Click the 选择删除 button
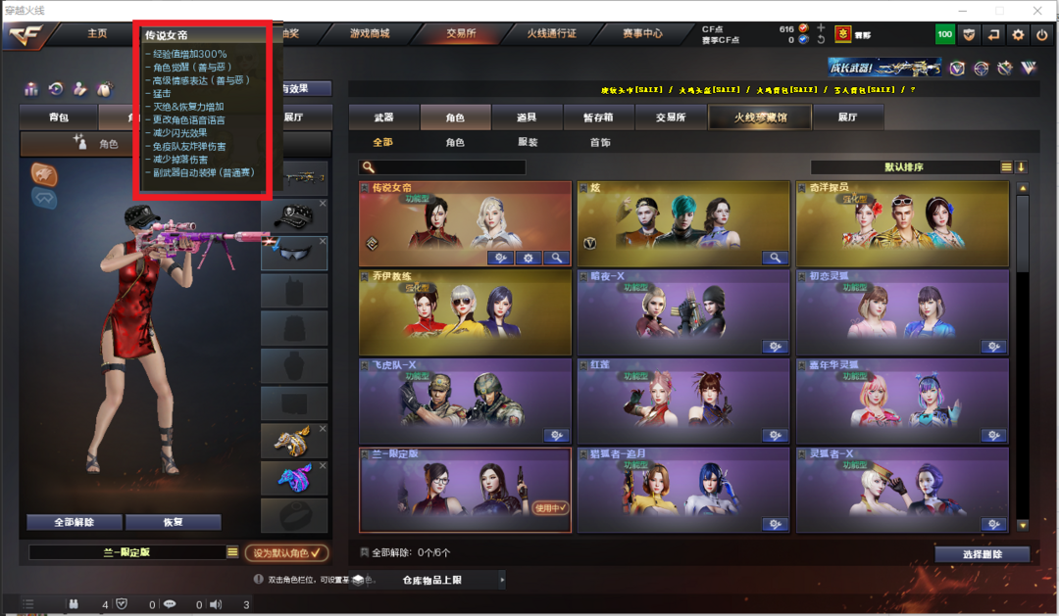Image resolution: width=1059 pixels, height=616 pixels. pyautogui.click(x=982, y=554)
